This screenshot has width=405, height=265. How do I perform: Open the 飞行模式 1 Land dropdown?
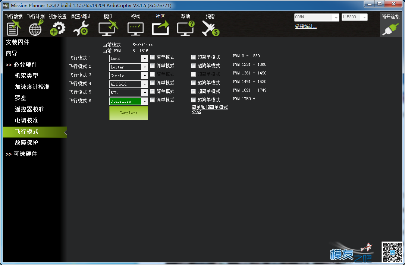tap(145, 58)
